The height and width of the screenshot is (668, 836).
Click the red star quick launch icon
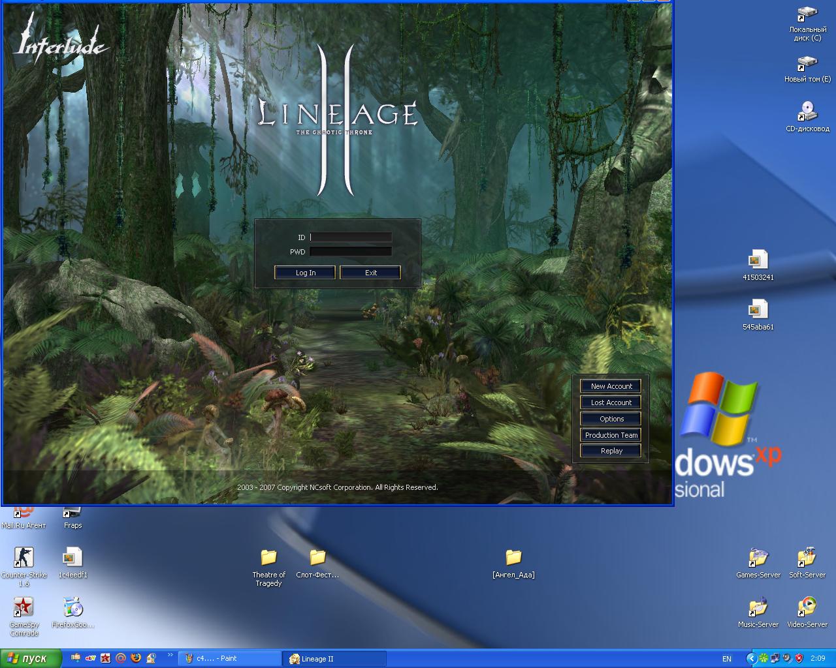pyautogui.click(x=106, y=658)
